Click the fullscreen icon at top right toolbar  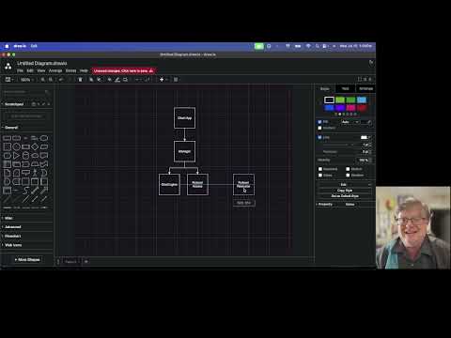360,79
